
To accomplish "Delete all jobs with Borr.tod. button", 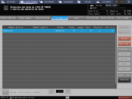I will (124, 44).
